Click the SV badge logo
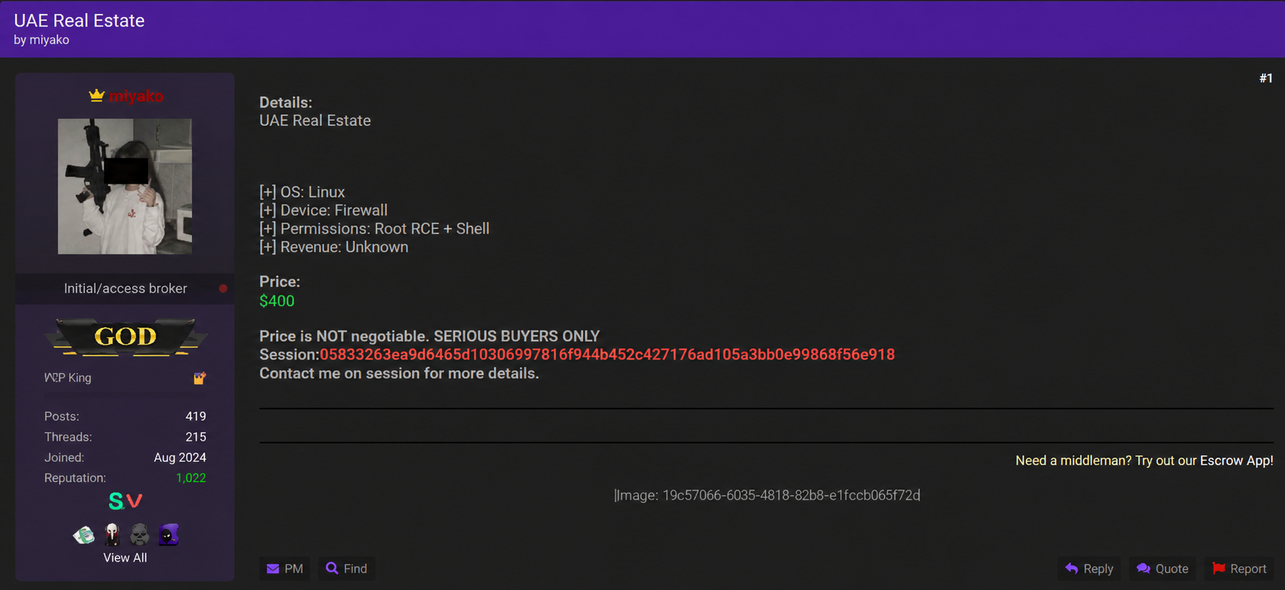Image resolution: width=1285 pixels, height=590 pixels. (126, 500)
